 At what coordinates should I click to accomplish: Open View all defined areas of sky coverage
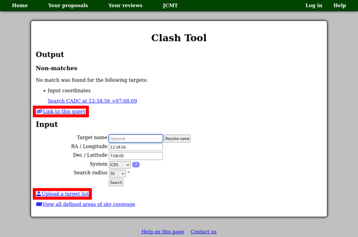pos(88,204)
